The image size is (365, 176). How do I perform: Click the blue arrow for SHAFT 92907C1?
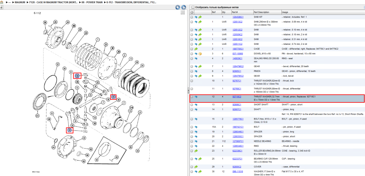tap(196, 109)
